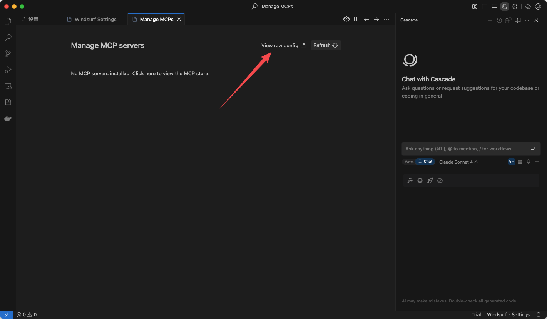
Task: Click the View raw config button
Action: point(283,45)
